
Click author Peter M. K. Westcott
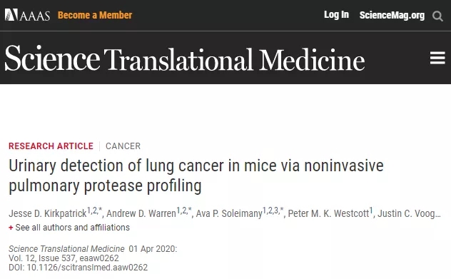coord(328,213)
